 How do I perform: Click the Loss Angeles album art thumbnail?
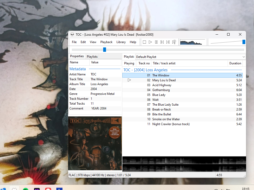coord(95,143)
